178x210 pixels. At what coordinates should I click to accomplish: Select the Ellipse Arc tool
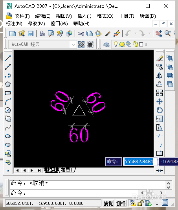(x=8, y=145)
